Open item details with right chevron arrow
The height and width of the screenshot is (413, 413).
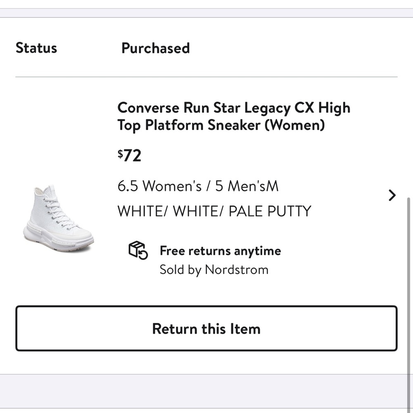pos(392,195)
